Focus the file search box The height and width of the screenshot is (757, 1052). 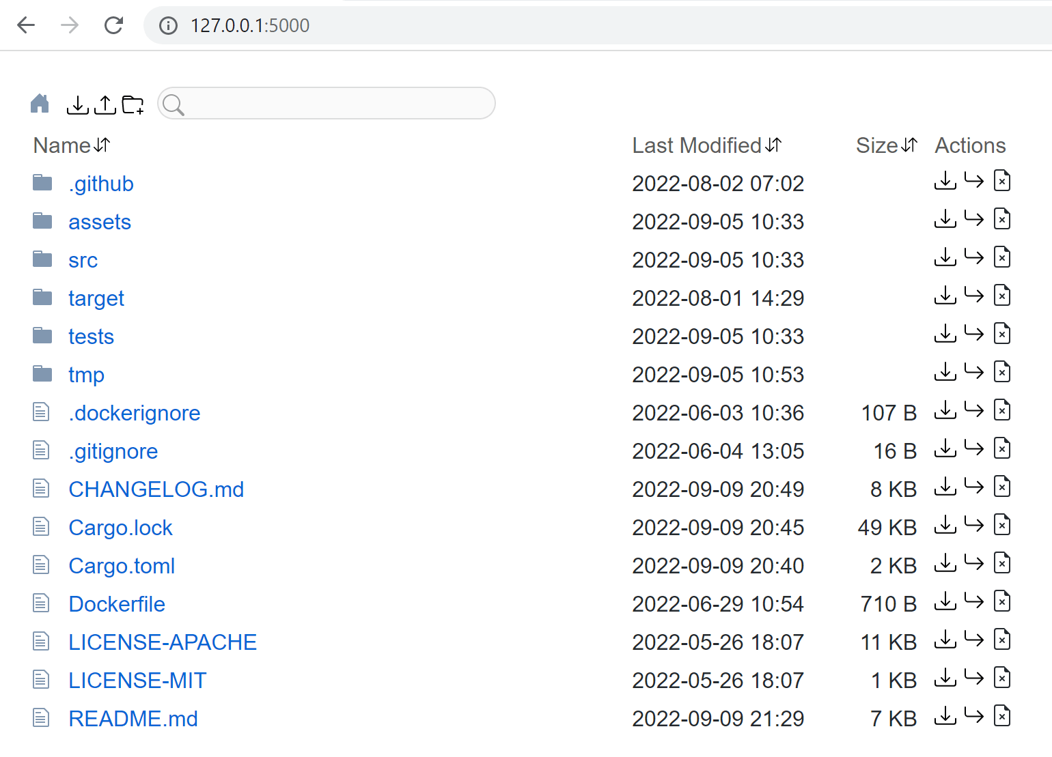coord(335,104)
